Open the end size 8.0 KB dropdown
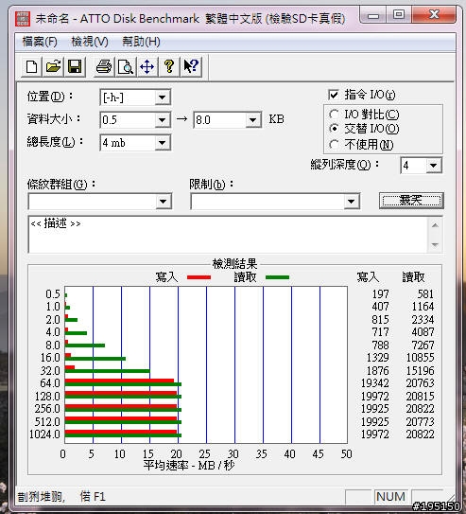This screenshot has height=514, width=466. [252, 120]
